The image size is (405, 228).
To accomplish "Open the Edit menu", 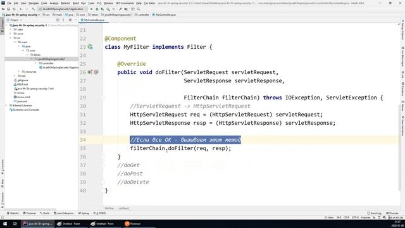I will pyautogui.click(x=16, y=3).
